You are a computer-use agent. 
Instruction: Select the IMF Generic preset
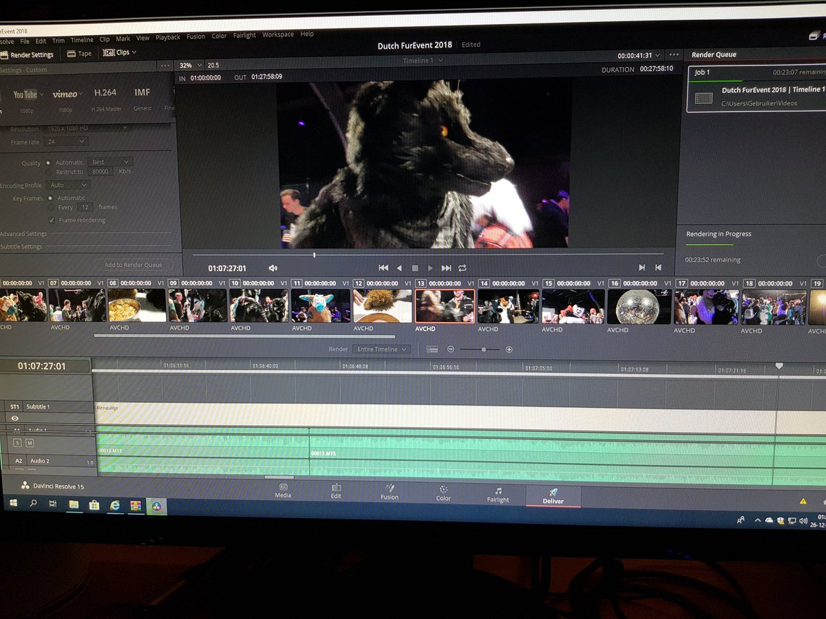[142, 98]
